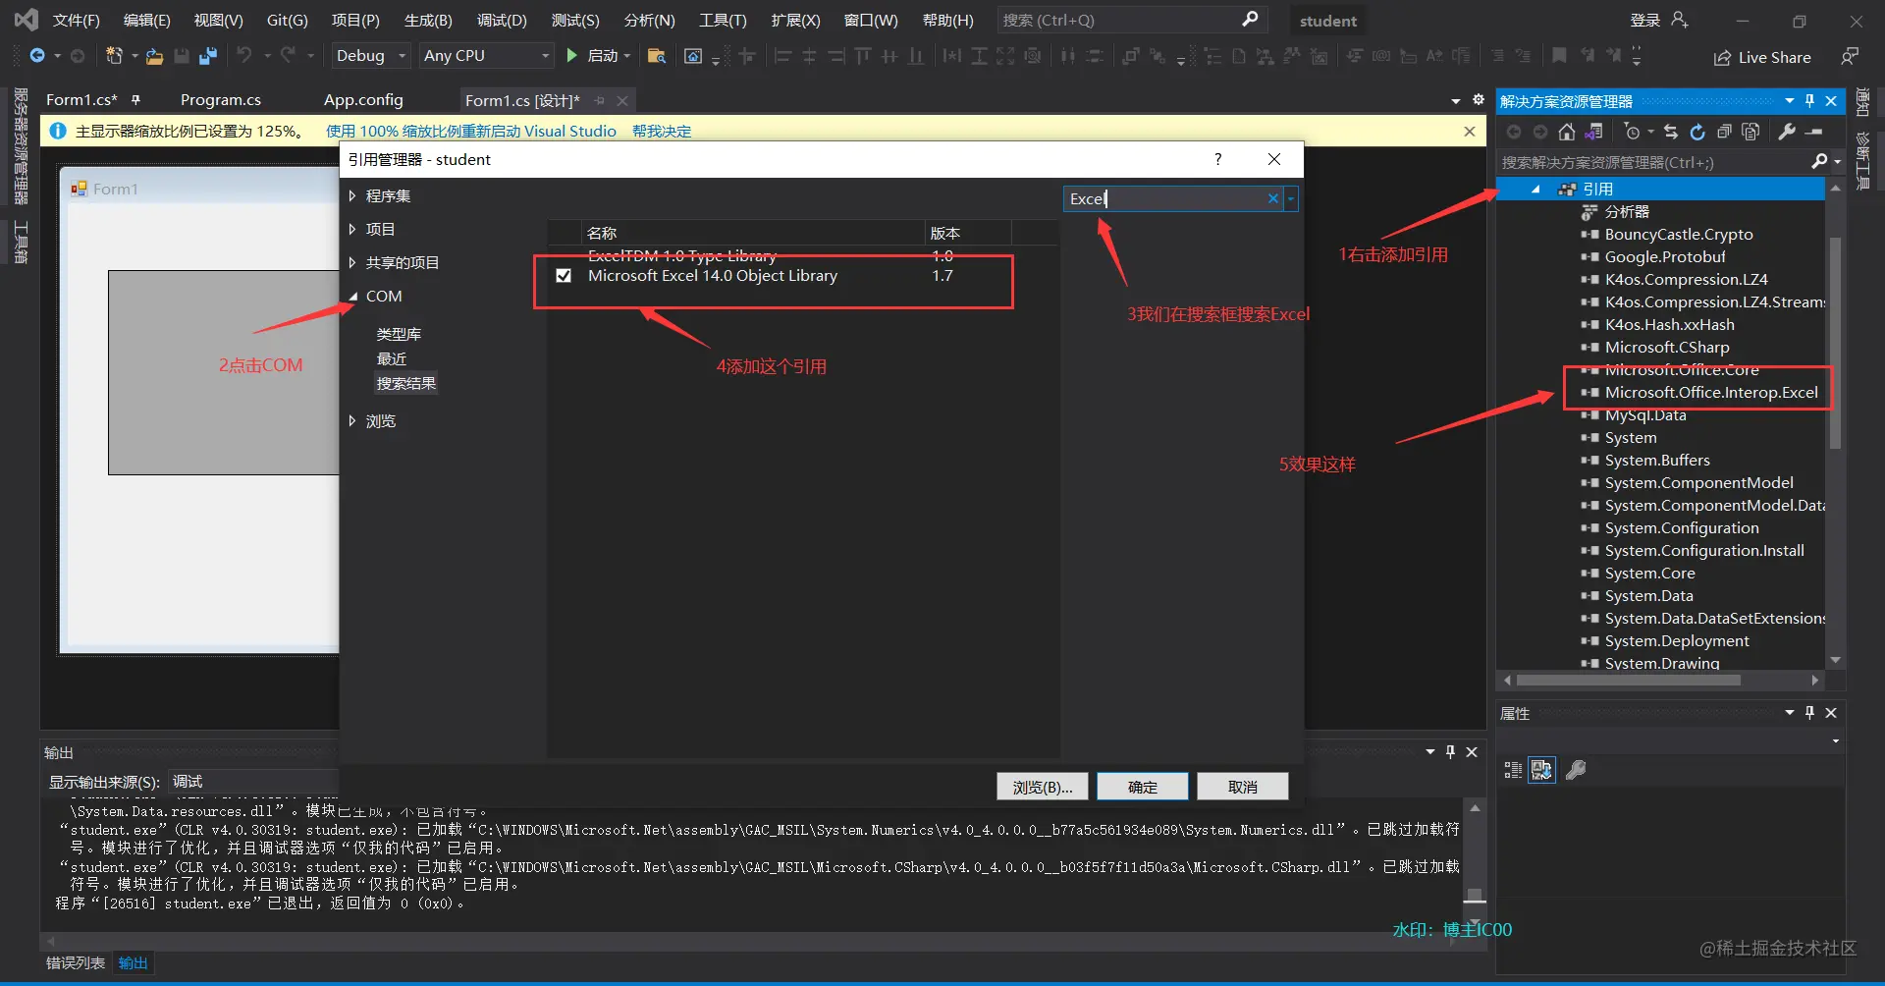
Task: Expand the 浏览 category
Action: pos(352,421)
